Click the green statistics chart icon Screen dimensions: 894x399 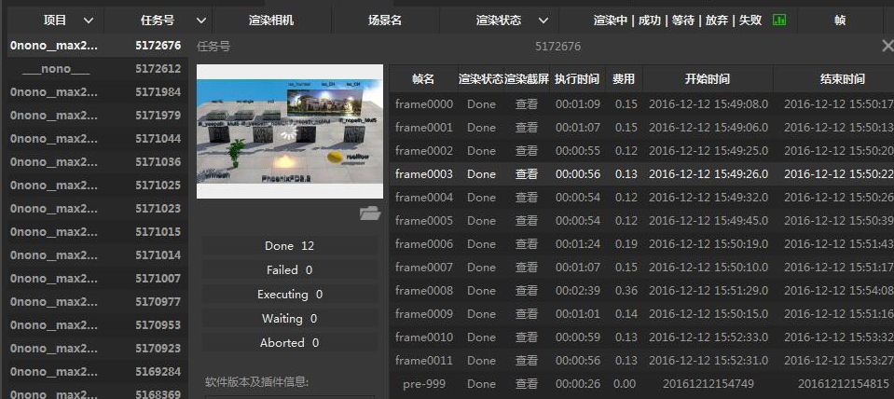pos(779,20)
